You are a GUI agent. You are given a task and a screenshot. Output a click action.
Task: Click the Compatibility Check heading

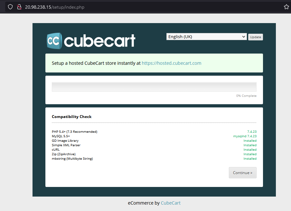pyautogui.click(x=71, y=117)
